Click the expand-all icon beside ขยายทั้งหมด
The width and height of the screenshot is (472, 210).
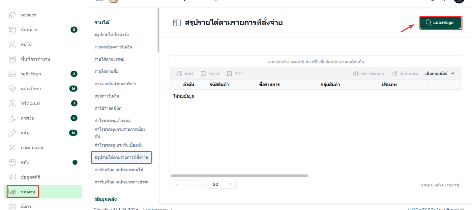click(356, 73)
